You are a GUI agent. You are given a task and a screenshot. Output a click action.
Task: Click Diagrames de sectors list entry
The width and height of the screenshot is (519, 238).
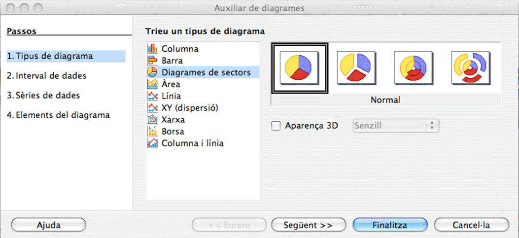pyautogui.click(x=206, y=72)
